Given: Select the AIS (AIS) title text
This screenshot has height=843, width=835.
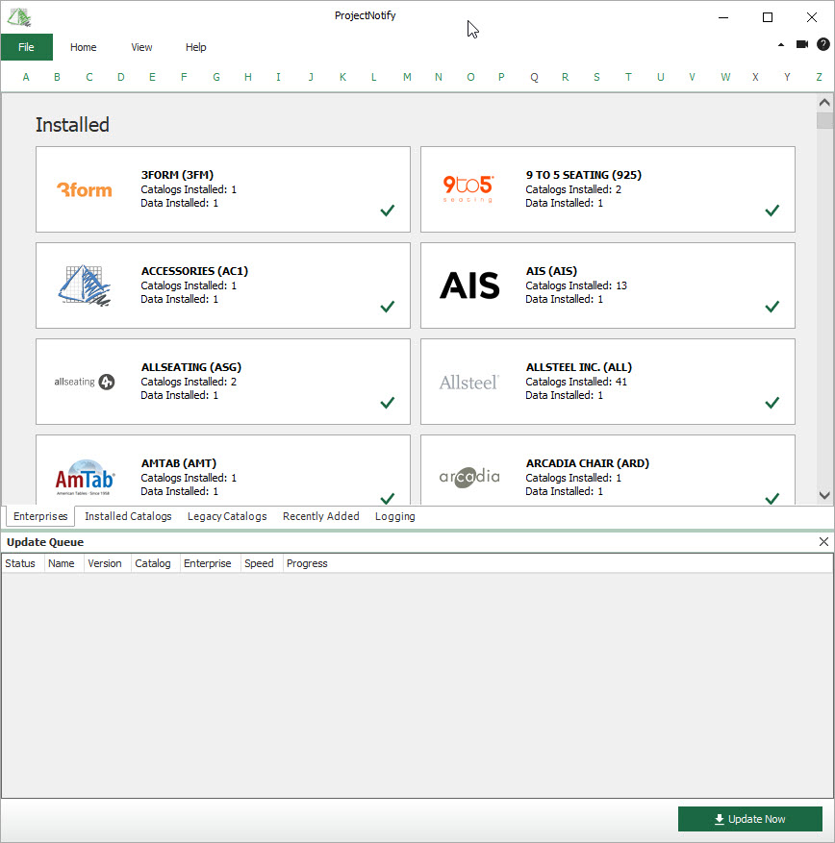Looking at the screenshot, I should point(551,271).
